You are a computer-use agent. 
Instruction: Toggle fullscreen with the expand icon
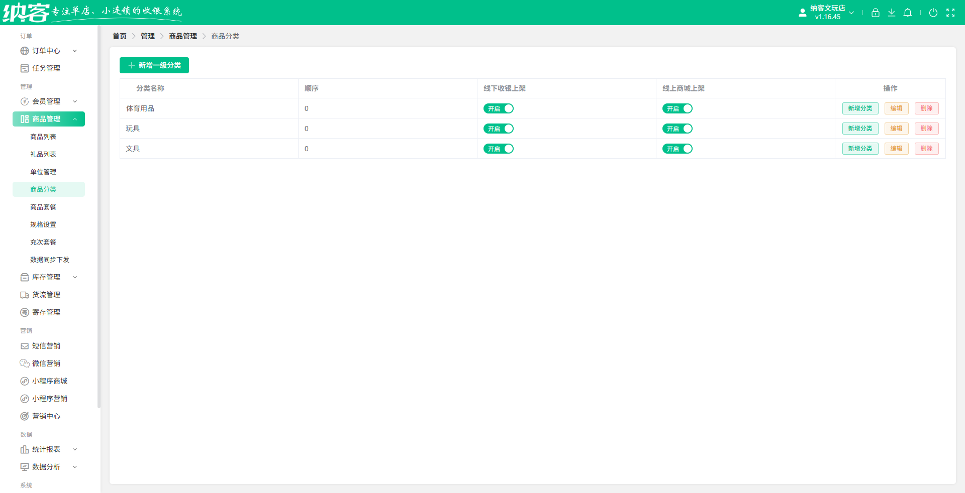tap(950, 13)
